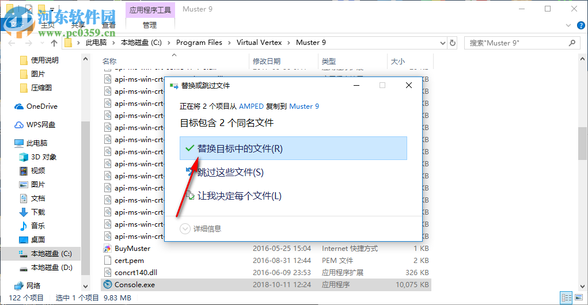588x305 pixels.
Task: Open dropdown after Virtual Vertex breadcrumb
Action: (x=289, y=43)
